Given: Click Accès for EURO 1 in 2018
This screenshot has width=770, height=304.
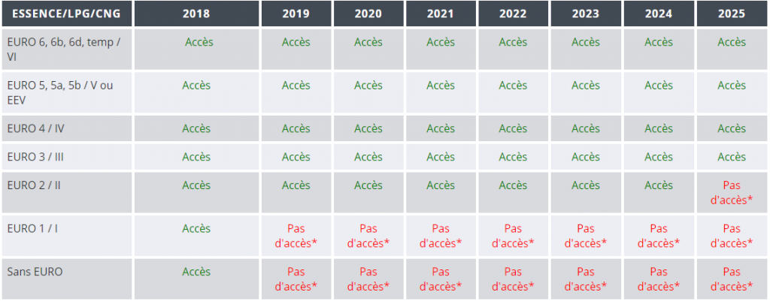Looking at the screenshot, I should click(196, 228).
